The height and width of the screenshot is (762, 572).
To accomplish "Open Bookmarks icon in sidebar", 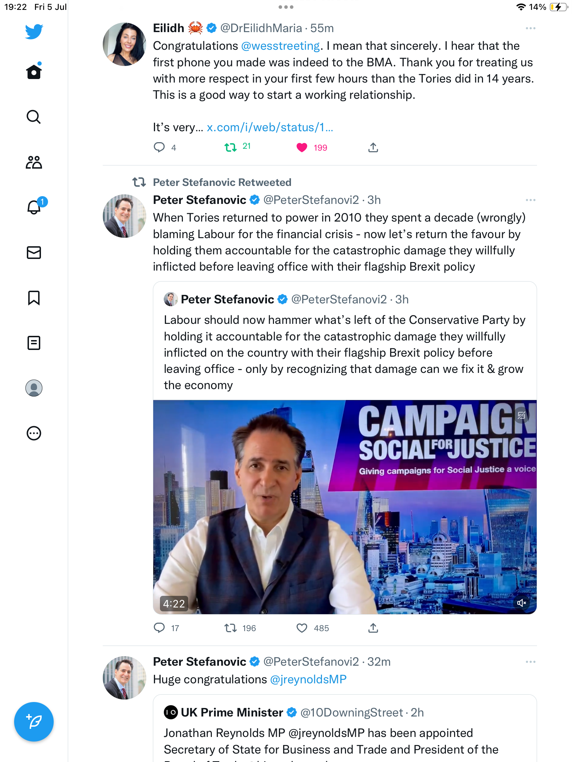I will tap(34, 298).
